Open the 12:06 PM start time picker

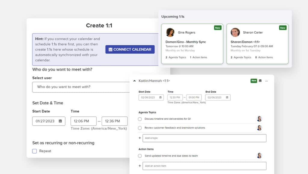pos(83,121)
